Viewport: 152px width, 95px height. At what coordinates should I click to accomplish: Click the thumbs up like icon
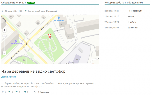tap(17, 92)
